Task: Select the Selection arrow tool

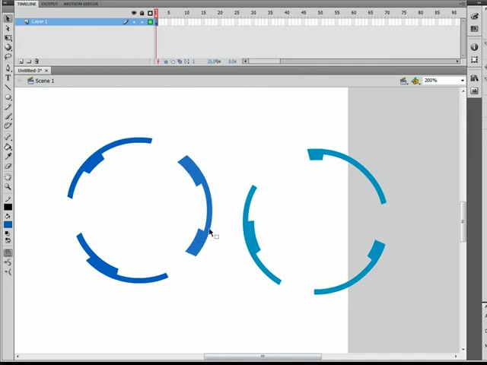Action: pos(8,18)
